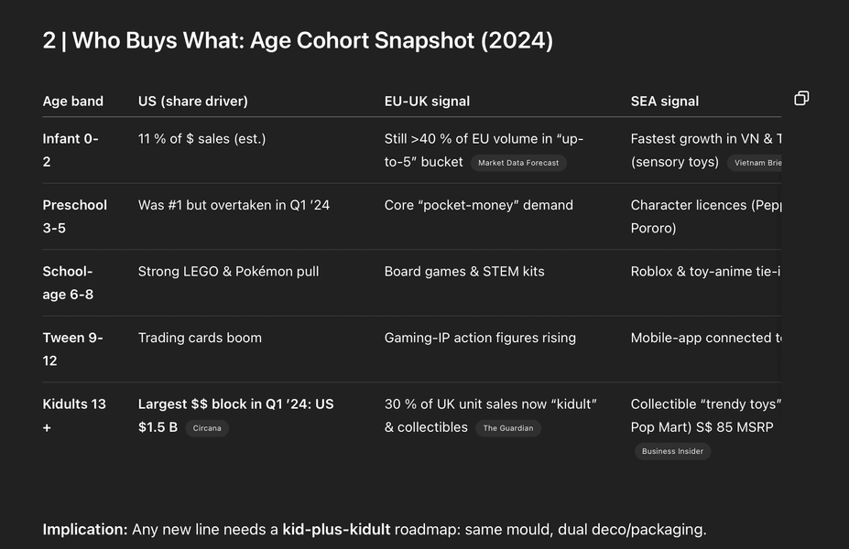Click the copy table icon
849x549 pixels.
801,98
